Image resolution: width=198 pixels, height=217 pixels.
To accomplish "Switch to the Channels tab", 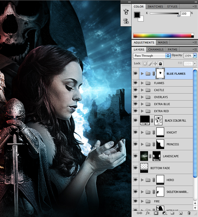I will [156, 50].
